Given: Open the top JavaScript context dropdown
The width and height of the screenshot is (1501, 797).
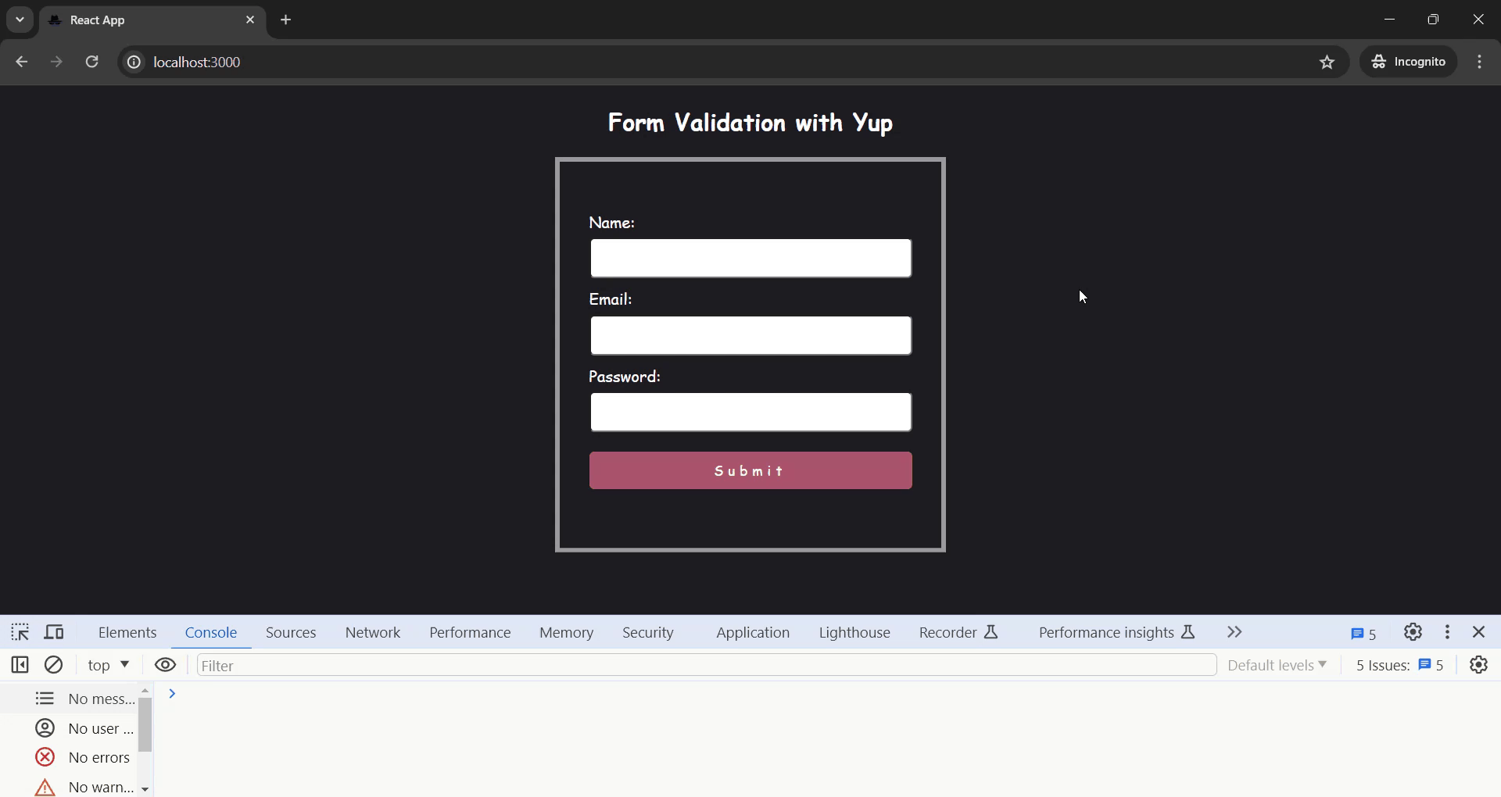Looking at the screenshot, I should (109, 665).
